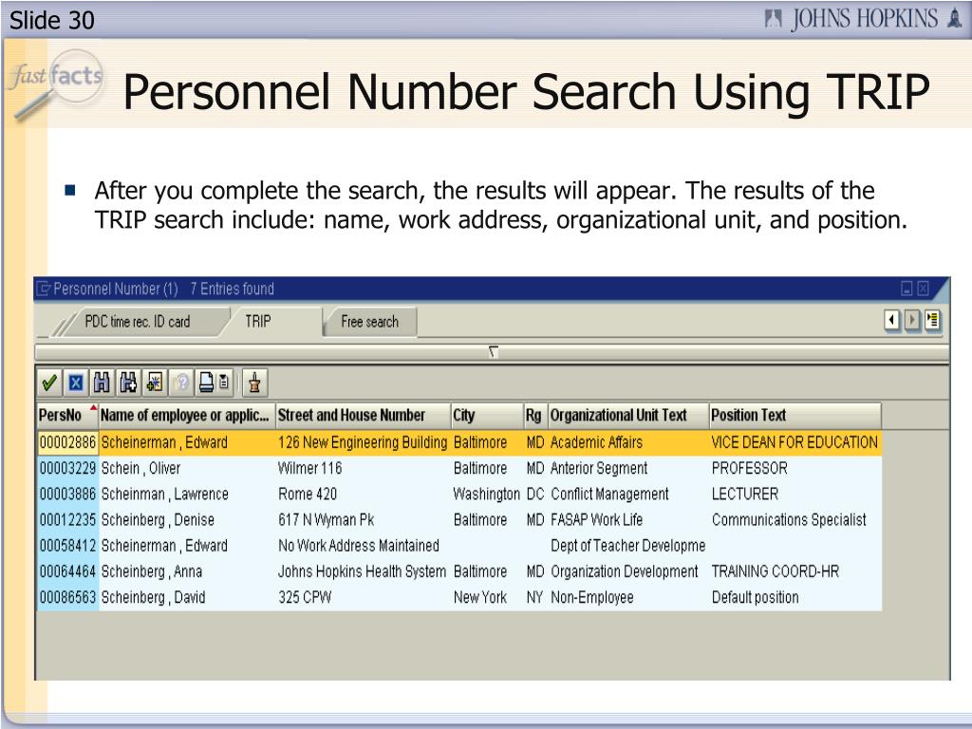Image resolution: width=972 pixels, height=729 pixels.
Task: Select personnel number 00002886
Action: (67, 442)
